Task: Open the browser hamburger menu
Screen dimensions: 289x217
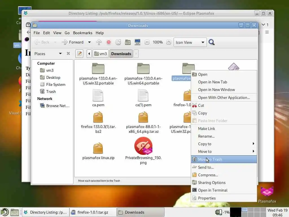Action: coord(267,32)
